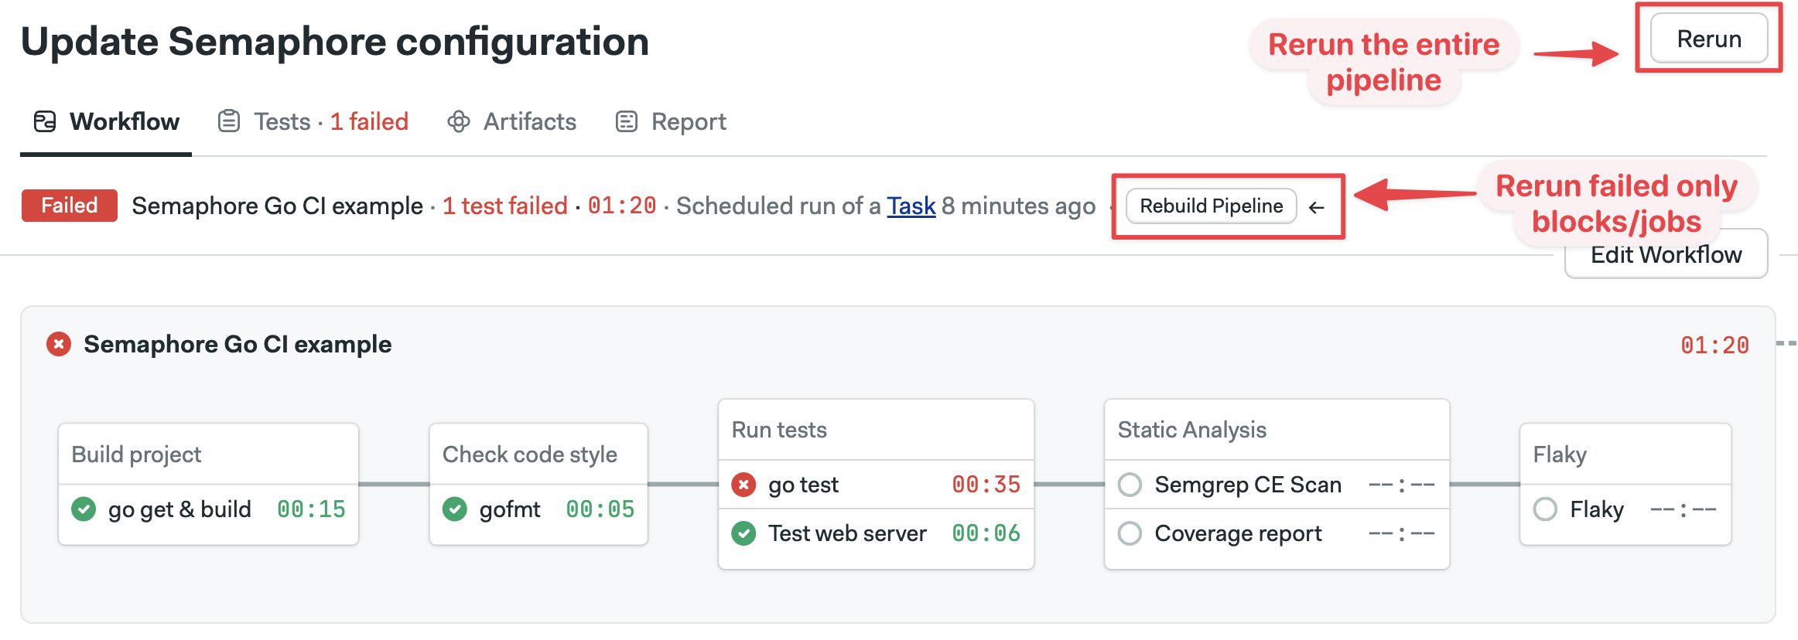The image size is (1798, 640).
Task: Click the 01:20 duration in pipeline panel
Action: [x=1714, y=346]
